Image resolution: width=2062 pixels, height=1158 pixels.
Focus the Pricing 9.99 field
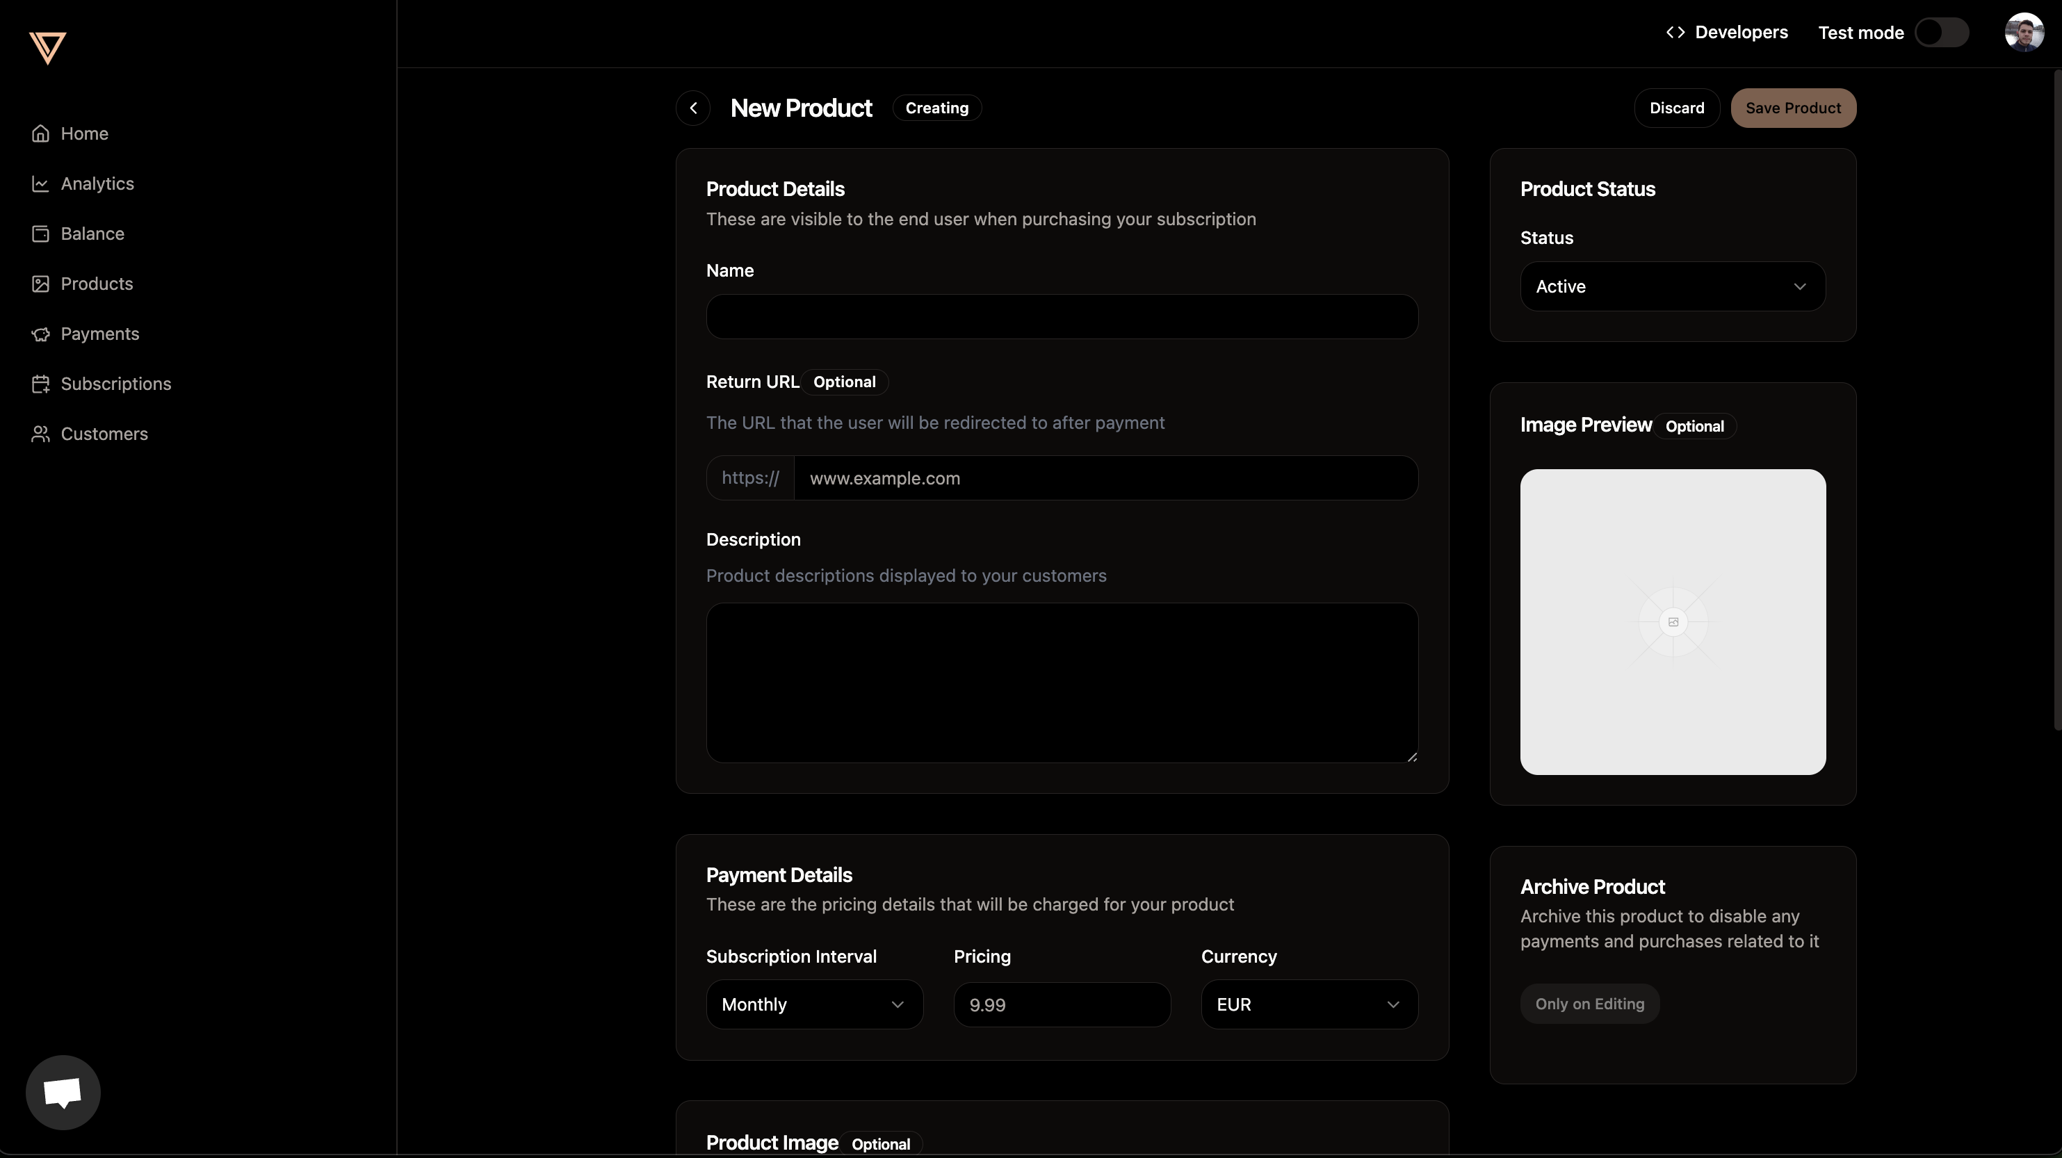[1062, 1005]
